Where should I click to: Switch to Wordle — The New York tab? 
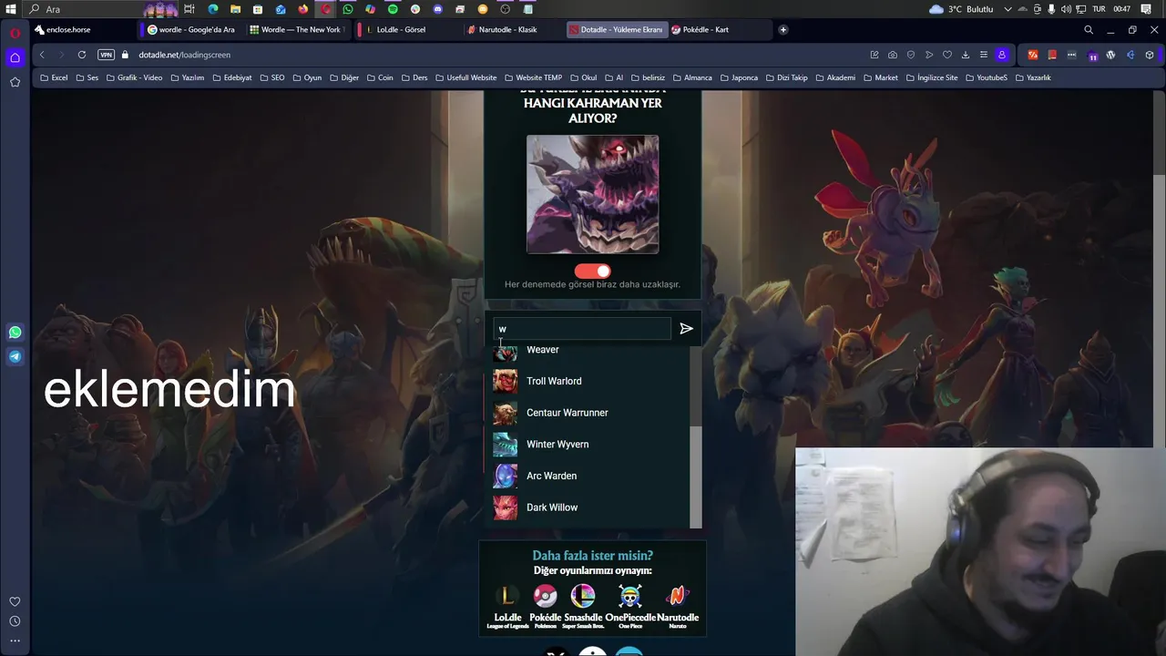click(x=299, y=29)
